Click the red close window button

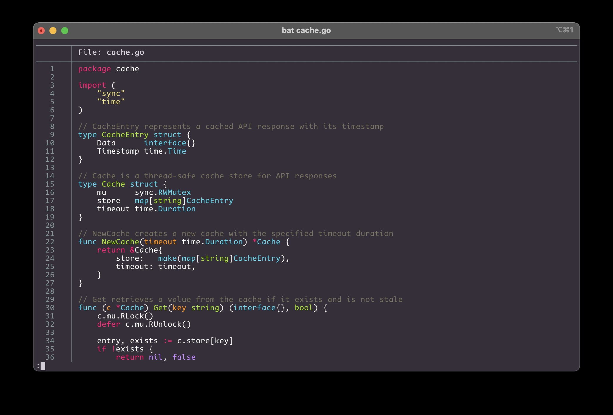pos(41,31)
